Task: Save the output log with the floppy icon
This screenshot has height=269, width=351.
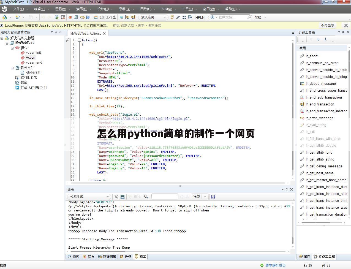Action: coord(213,197)
